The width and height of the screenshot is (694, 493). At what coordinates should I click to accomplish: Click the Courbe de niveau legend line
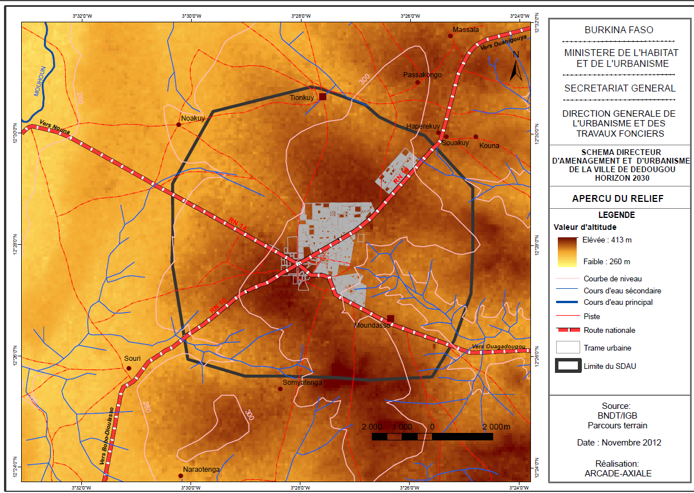(568, 279)
